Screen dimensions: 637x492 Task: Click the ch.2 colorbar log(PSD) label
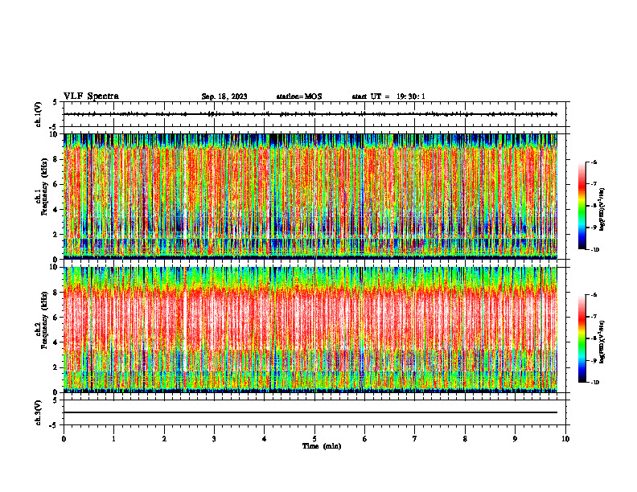pyautogui.click(x=602, y=342)
